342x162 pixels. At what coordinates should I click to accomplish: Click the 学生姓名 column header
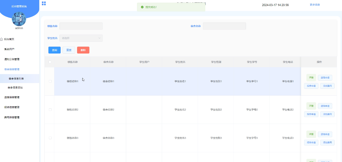pos(180,62)
